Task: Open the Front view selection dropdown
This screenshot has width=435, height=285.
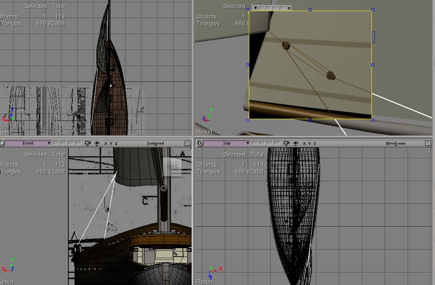Action: pos(28,143)
